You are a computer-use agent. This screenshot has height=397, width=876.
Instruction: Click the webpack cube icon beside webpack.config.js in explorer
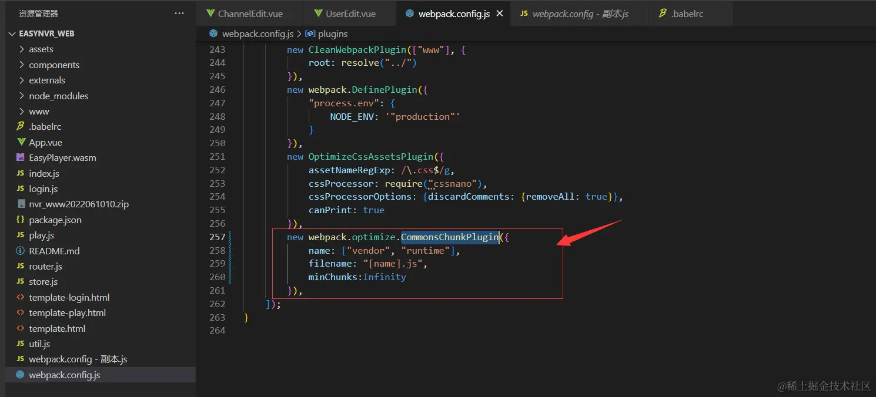tap(20, 375)
